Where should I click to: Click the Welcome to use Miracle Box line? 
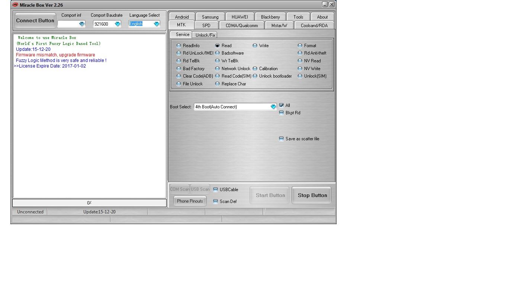tap(47, 37)
